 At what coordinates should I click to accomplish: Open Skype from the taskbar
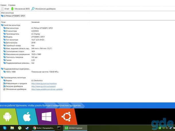point(5,128)
